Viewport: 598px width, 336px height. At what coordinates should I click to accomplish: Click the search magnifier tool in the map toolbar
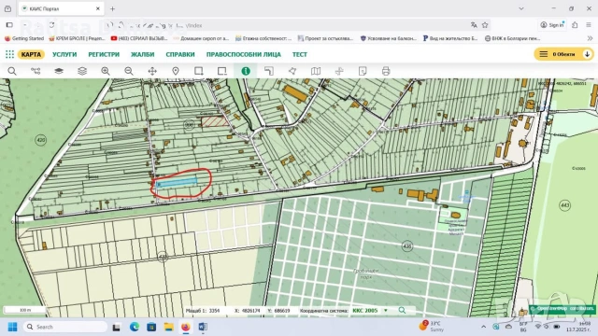[12, 71]
